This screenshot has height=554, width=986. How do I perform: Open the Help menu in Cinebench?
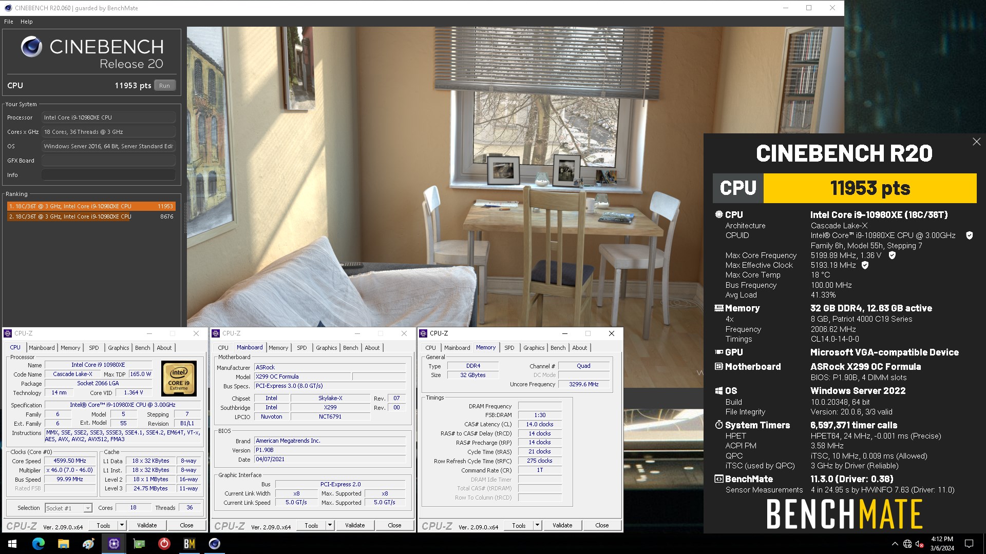[x=27, y=22]
